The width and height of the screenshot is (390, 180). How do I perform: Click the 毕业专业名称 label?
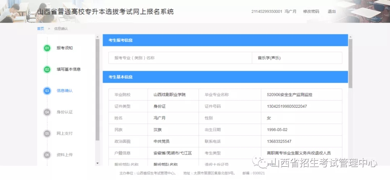click(x=217, y=95)
